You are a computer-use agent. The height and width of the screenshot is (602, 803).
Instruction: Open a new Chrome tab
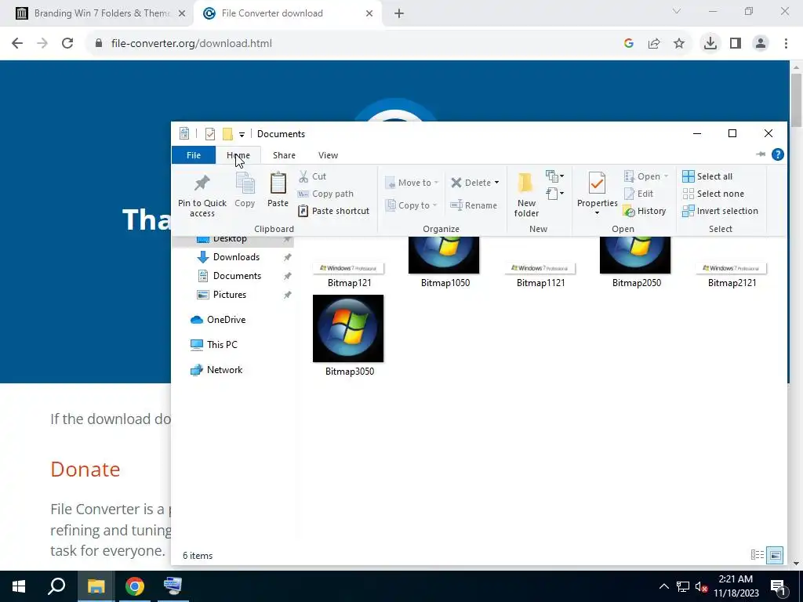point(399,14)
